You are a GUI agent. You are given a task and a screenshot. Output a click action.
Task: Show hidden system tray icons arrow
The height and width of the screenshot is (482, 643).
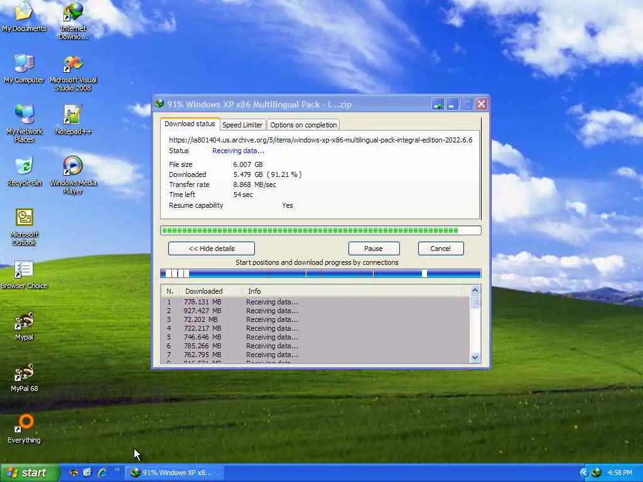(584, 473)
